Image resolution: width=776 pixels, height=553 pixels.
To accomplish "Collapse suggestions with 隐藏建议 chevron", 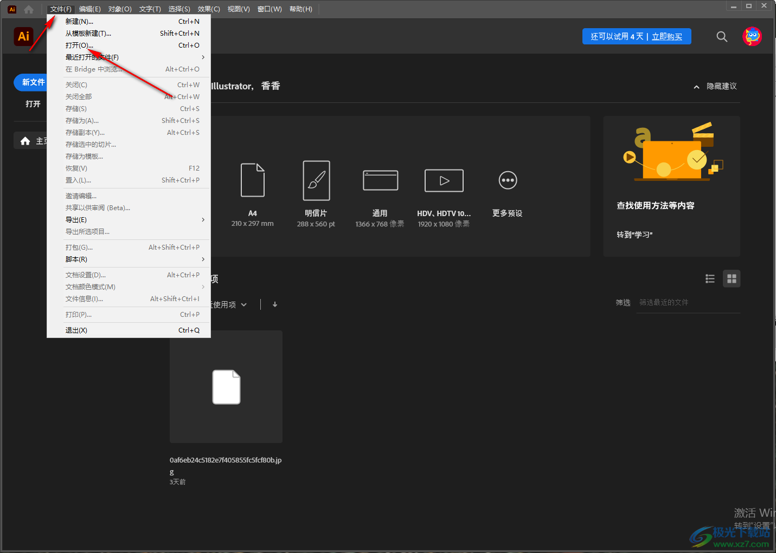I will point(697,87).
